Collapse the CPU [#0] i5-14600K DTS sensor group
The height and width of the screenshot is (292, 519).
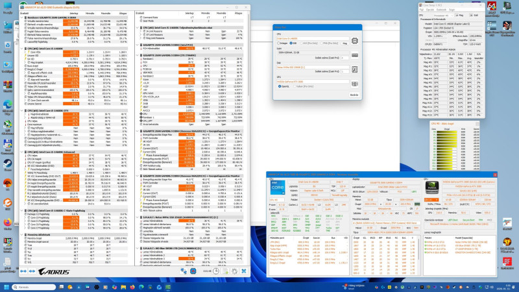[22, 110]
